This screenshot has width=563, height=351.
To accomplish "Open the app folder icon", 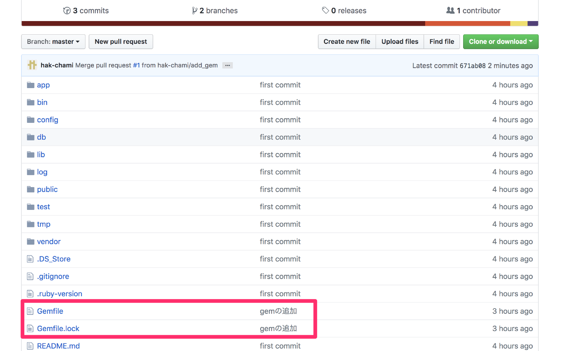I will [31, 85].
